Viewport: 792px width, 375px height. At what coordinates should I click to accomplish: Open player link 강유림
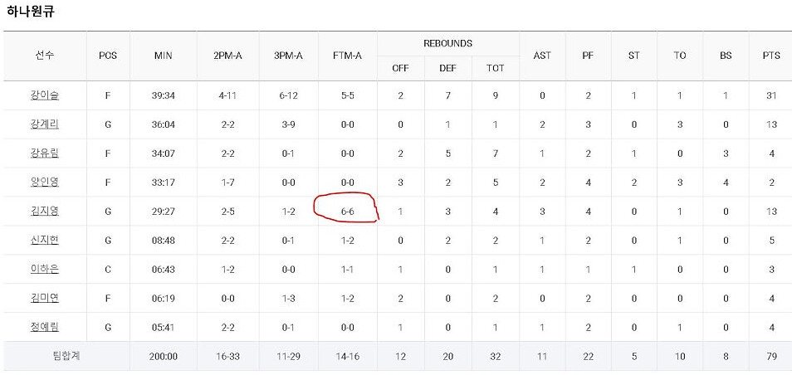[45, 153]
